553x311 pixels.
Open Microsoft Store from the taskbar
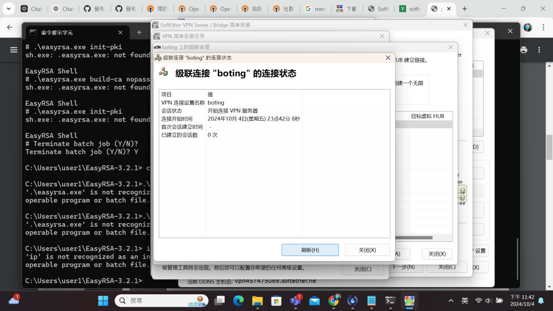pyautogui.click(x=276, y=301)
